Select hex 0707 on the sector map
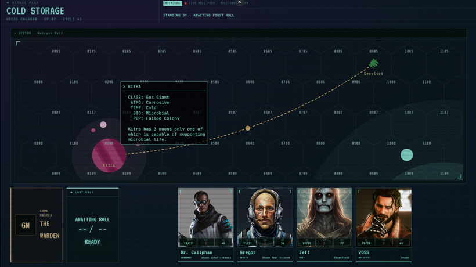The height and width of the screenshot is (267, 476). coord(303,112)
